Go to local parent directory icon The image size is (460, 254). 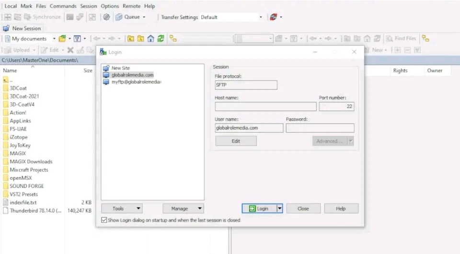[x=130, y=39]
